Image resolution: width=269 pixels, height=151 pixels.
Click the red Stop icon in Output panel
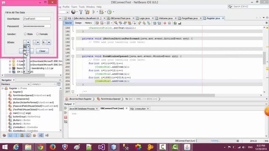point(66,117)
